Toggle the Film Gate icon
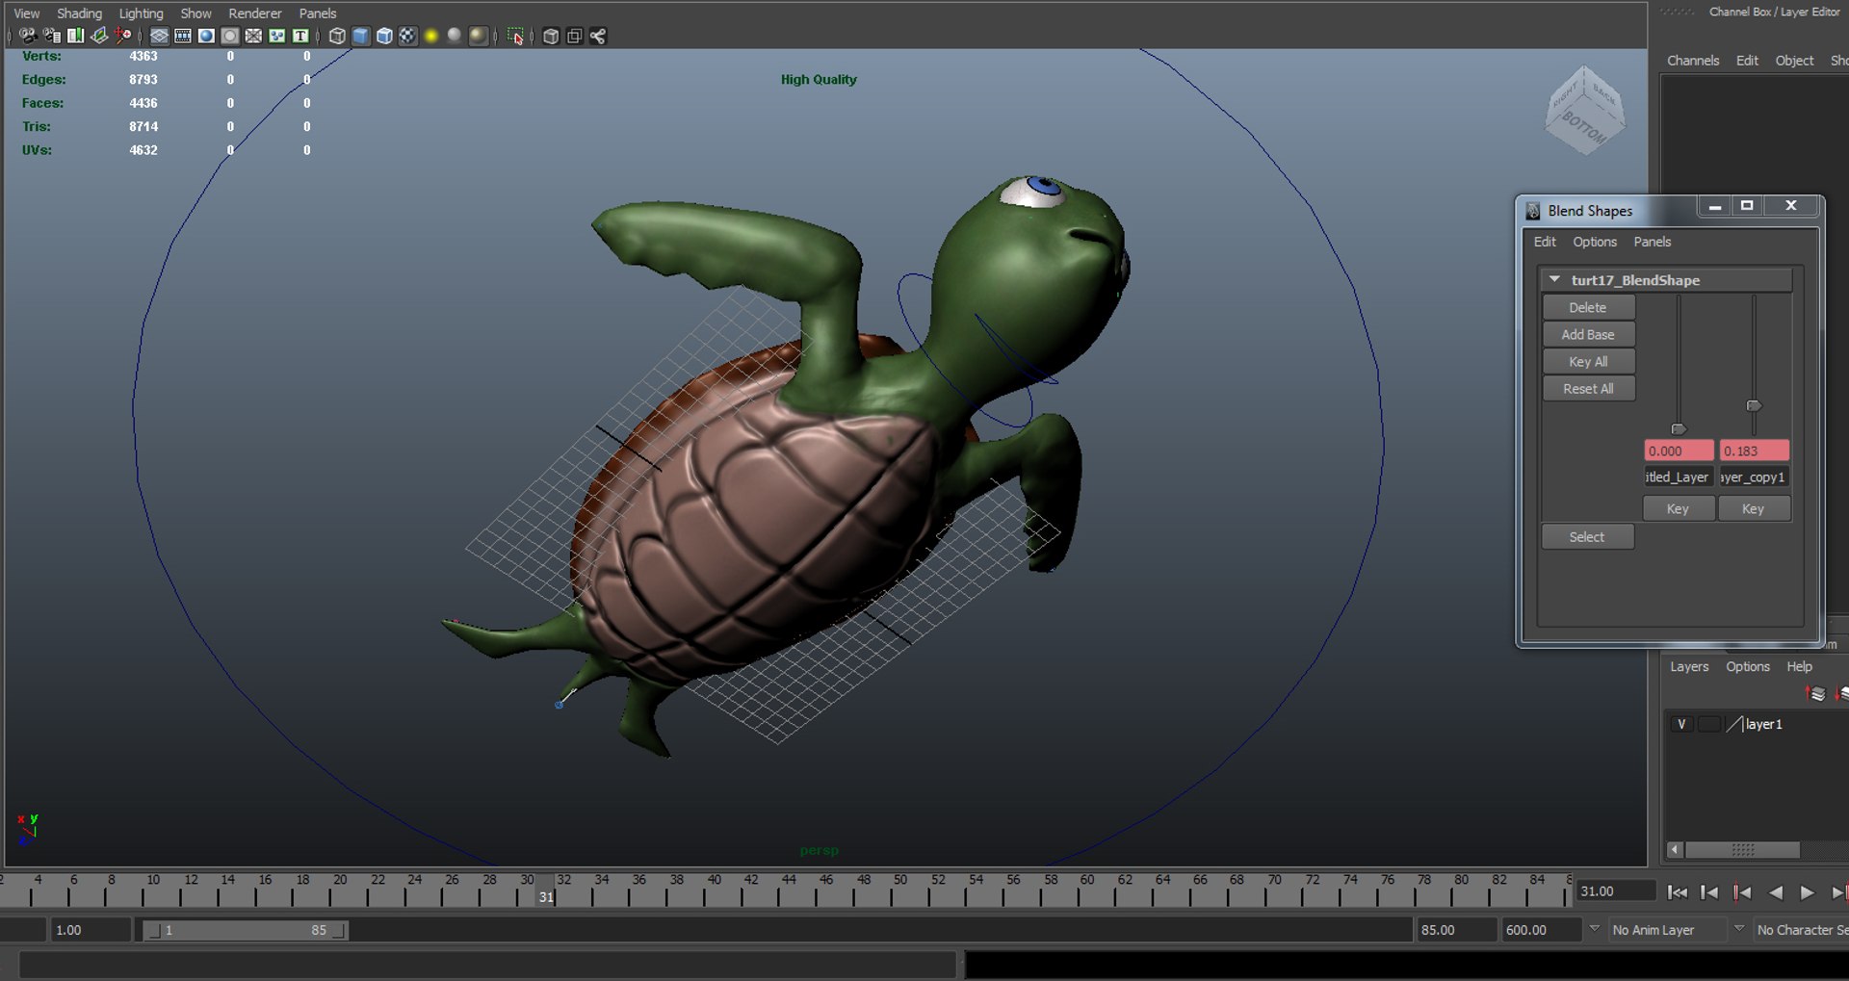The image size is (1849, 981). point(182,36)
